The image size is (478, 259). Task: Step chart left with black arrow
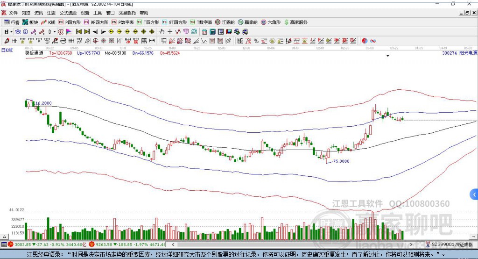click(95, 32)
